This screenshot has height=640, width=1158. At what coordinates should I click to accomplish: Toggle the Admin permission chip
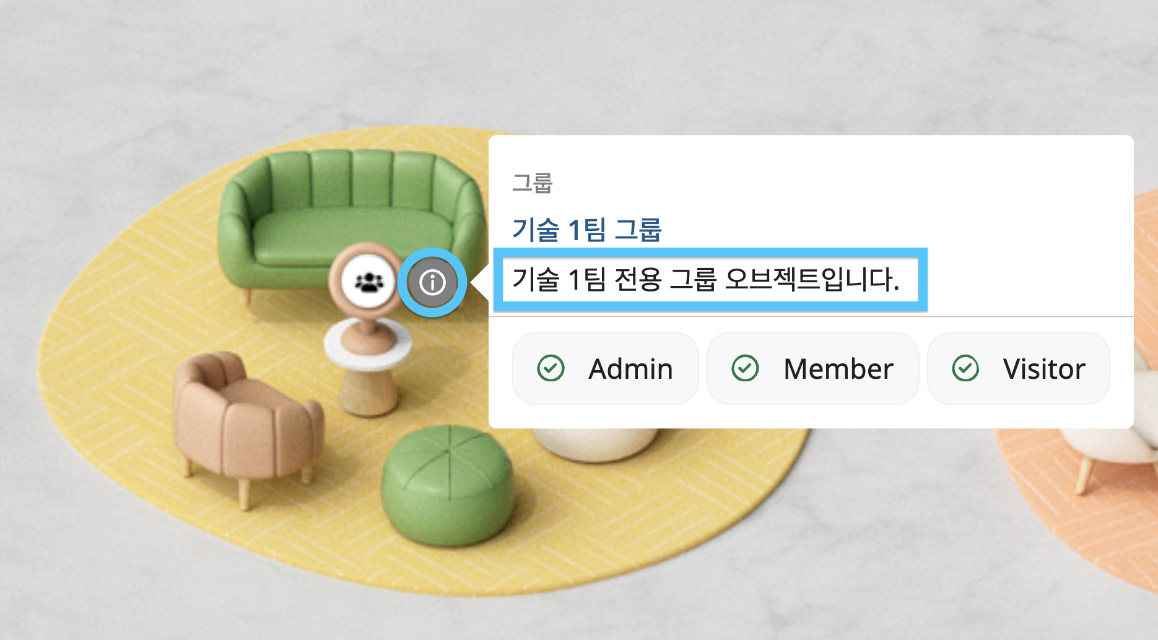coord(605,368)
